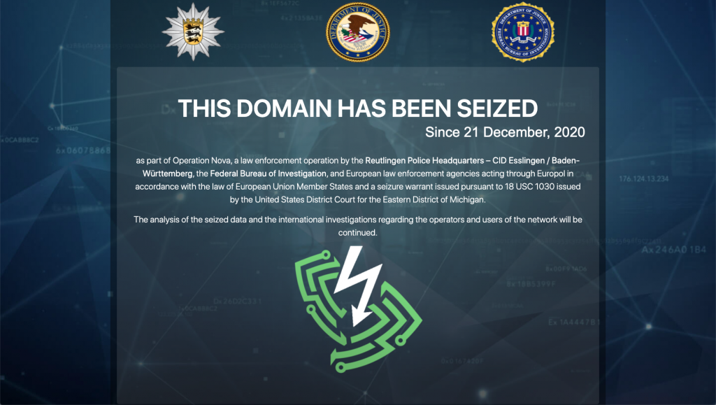Click the 'Operation Nova' text in the paragraph
The height and width of the screenshot is (405, 716).
pyautogui.click(x=201, y=161)
